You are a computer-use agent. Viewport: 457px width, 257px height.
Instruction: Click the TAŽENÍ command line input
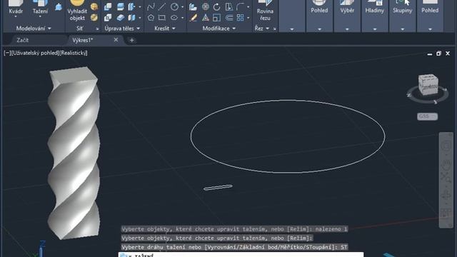tap(241, 255)
